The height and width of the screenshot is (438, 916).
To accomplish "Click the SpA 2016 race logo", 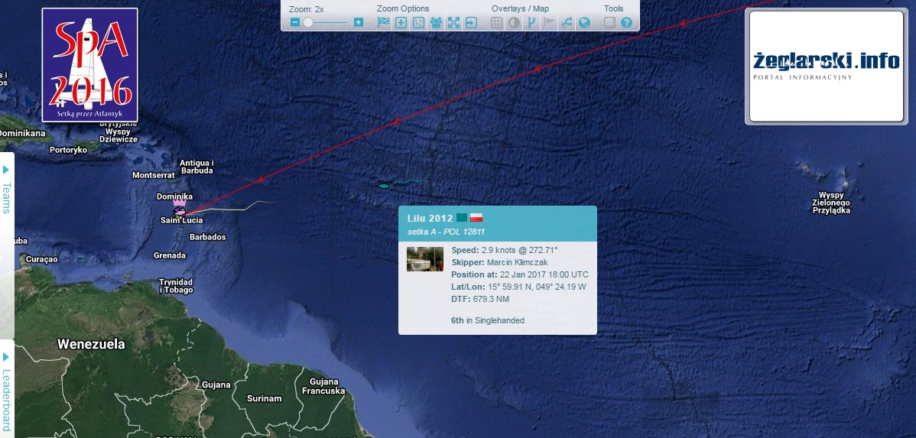I will 90,65.
